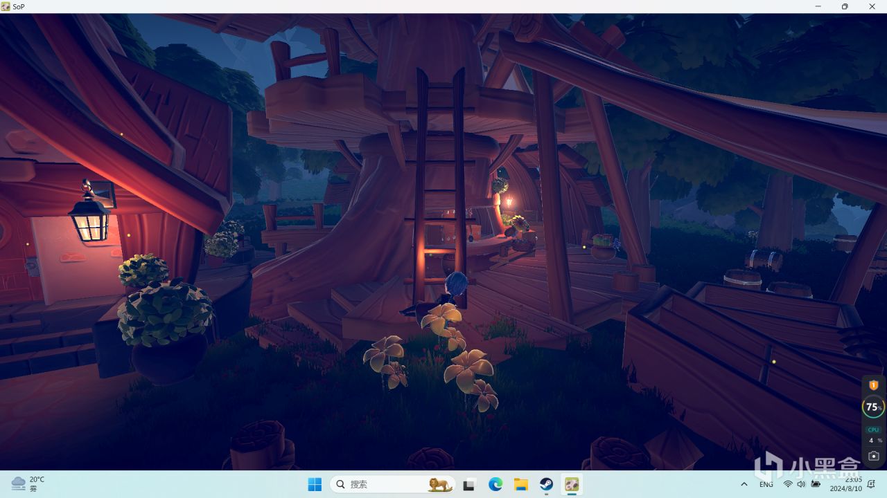Screen dimensions: 887x498
Task: Click the 75% memory usage ring
Action: (x=873, y=407)
